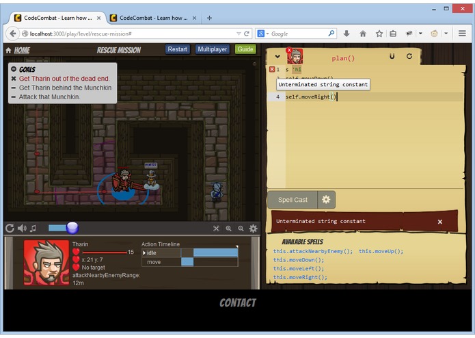Click goal Get Tharin out of dead end
The height and width of the screenshot is (338, 475).
tap(64, 79)
